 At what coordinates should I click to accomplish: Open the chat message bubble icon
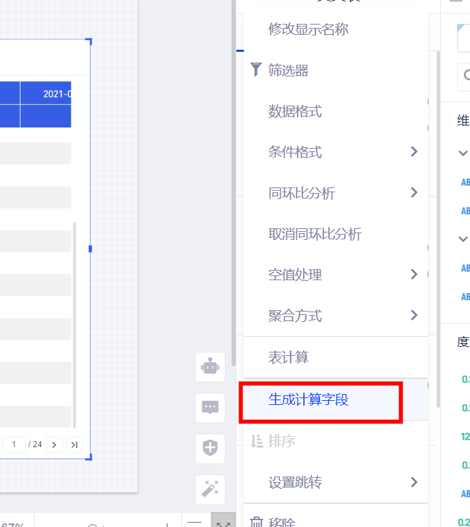coord(210,408)
